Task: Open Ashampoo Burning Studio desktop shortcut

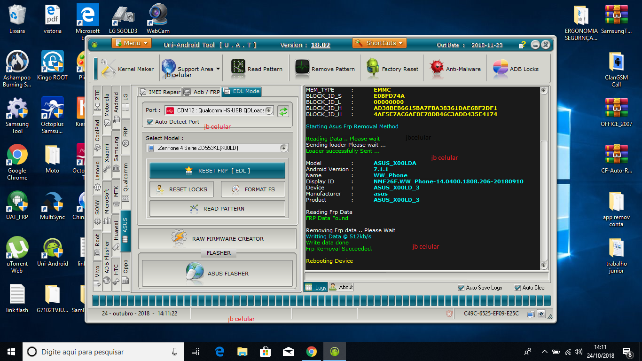Action: point(17,69)
